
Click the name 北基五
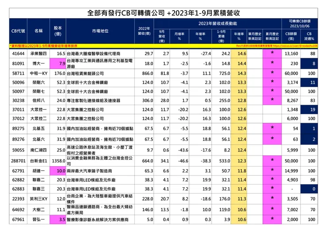(x=38, y=129)
